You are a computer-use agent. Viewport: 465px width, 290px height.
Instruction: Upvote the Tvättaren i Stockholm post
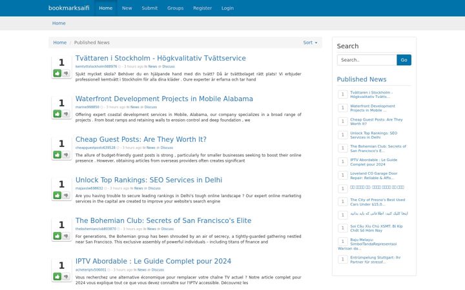57,73
